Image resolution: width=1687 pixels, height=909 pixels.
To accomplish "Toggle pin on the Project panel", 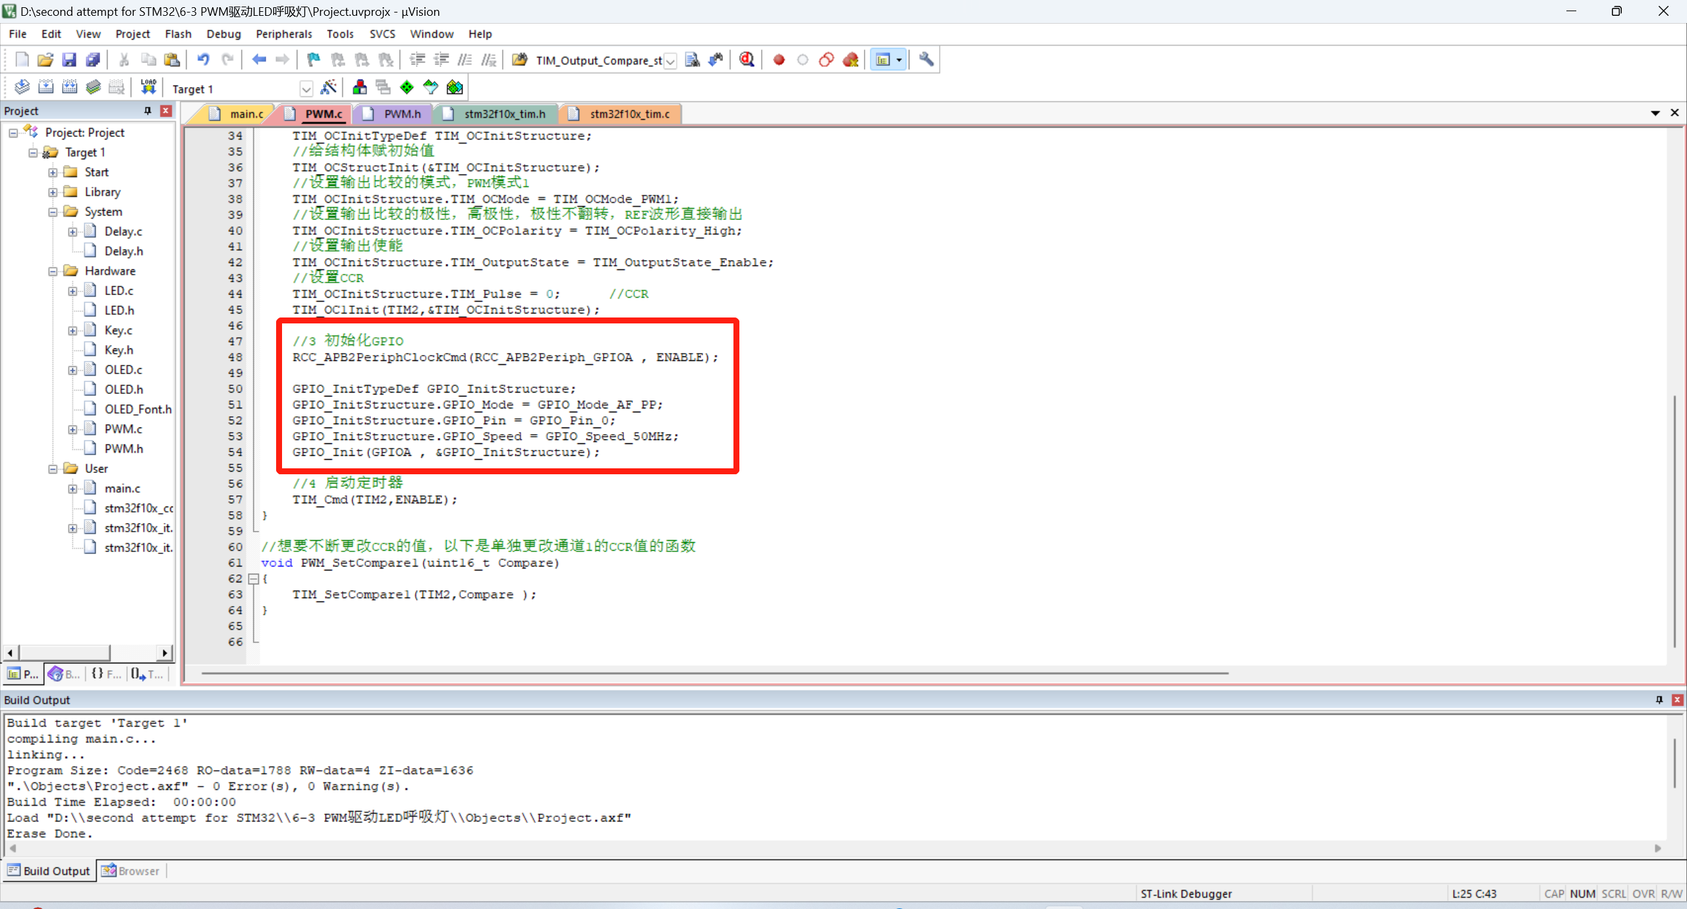I will click(148, 111).
